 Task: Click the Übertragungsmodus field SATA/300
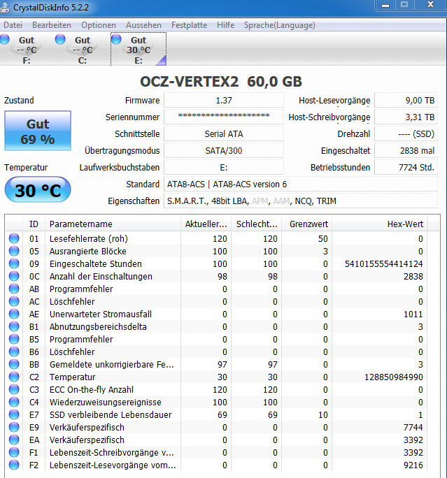pyautogui.click(x=224, y=150)
